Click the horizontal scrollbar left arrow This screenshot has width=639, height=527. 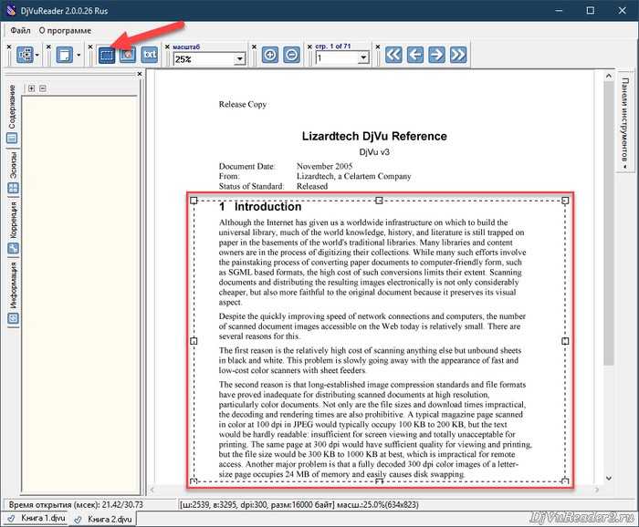click(152, 490)
